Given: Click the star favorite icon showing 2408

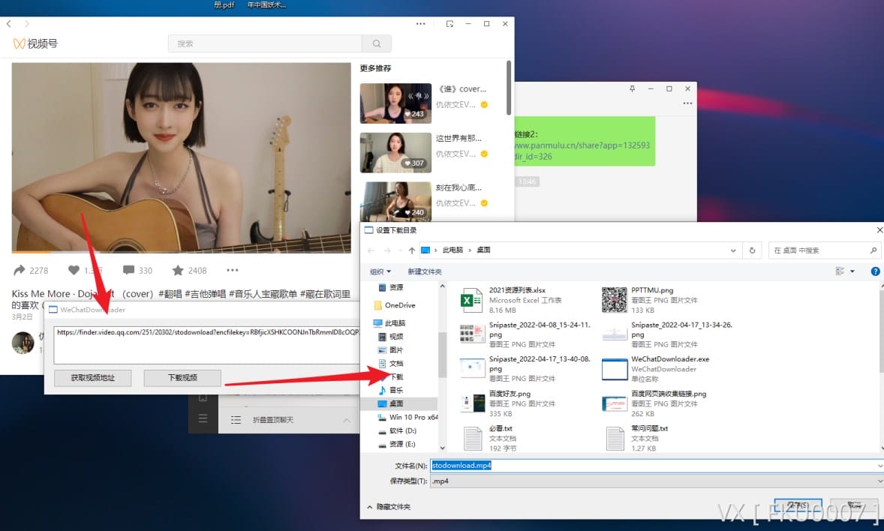Looking at the screenshot, I should 178,270.
